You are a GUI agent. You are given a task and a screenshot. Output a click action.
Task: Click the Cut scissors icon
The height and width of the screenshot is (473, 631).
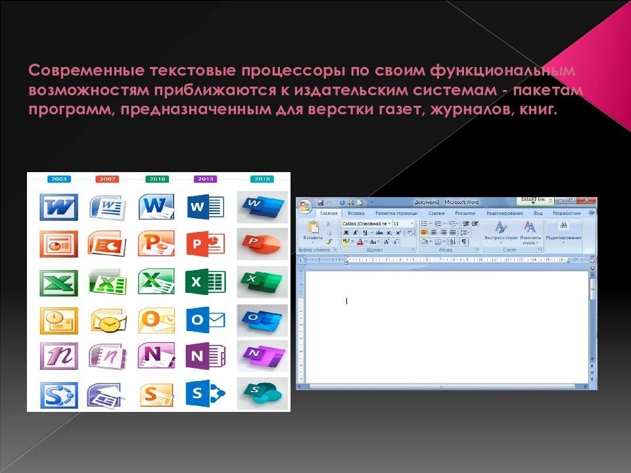tap(328, 223)
